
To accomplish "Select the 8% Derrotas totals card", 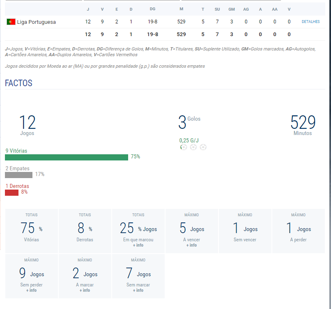I will point(85,231).
